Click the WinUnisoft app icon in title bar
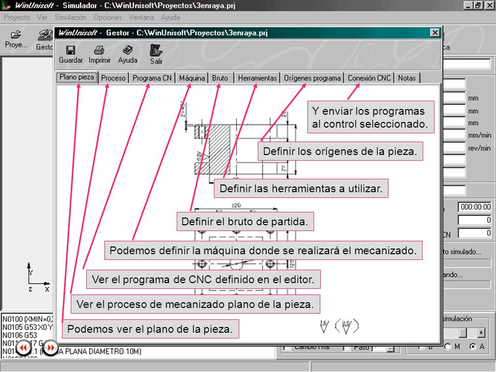Screen dimensions: 496x372 (x=5, y=5)
